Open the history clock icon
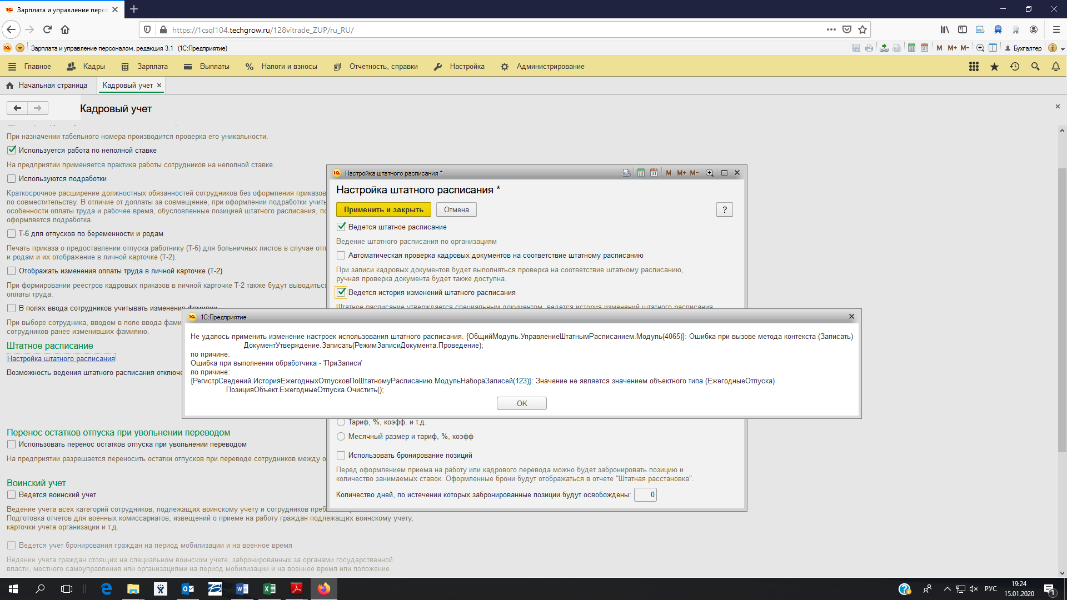1067x600 pixels. point(1015,67)
